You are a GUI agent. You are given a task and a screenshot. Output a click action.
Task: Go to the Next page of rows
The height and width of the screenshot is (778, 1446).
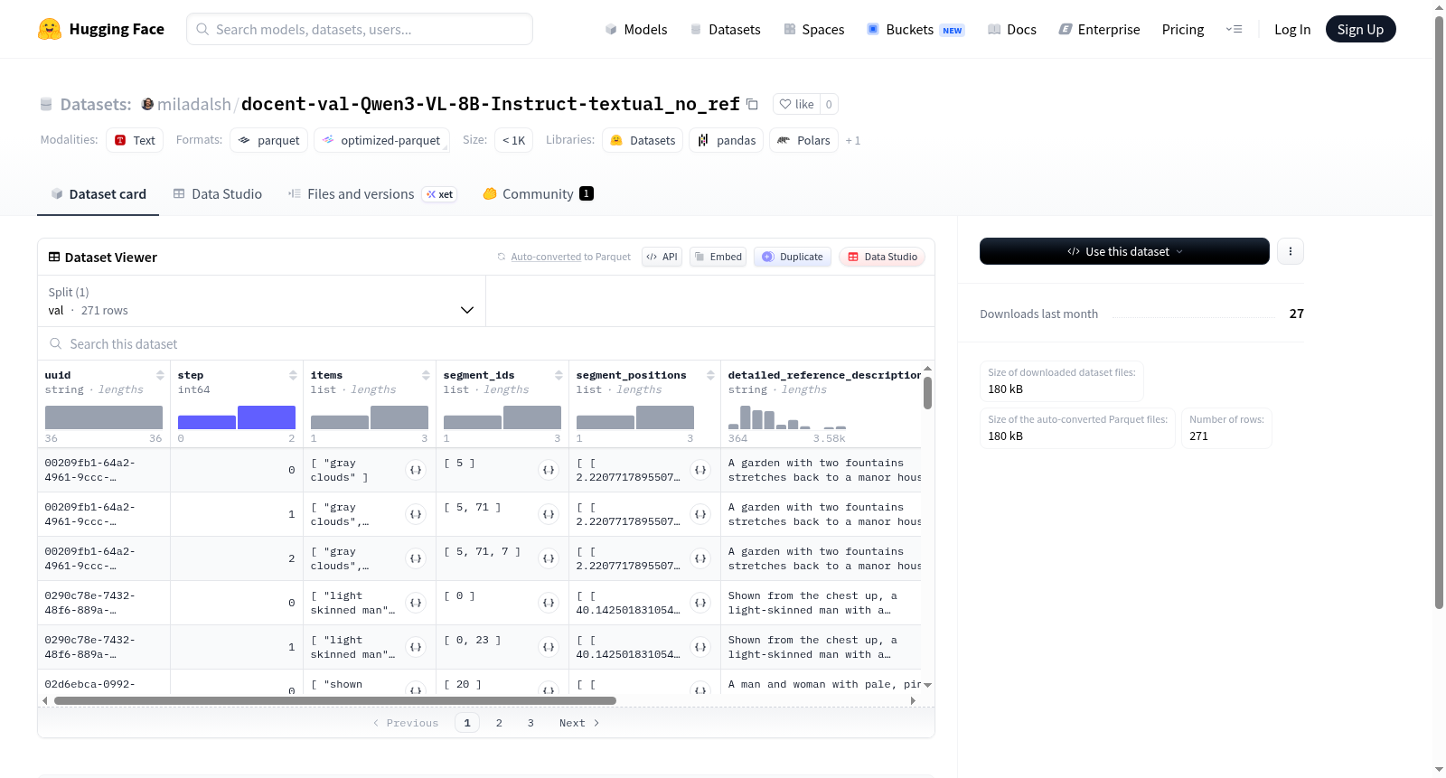point(579,723)
